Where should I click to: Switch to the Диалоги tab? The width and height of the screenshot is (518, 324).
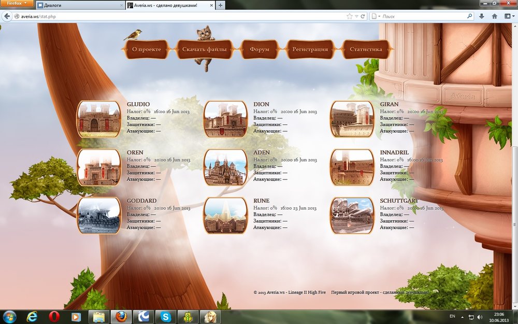78,5
